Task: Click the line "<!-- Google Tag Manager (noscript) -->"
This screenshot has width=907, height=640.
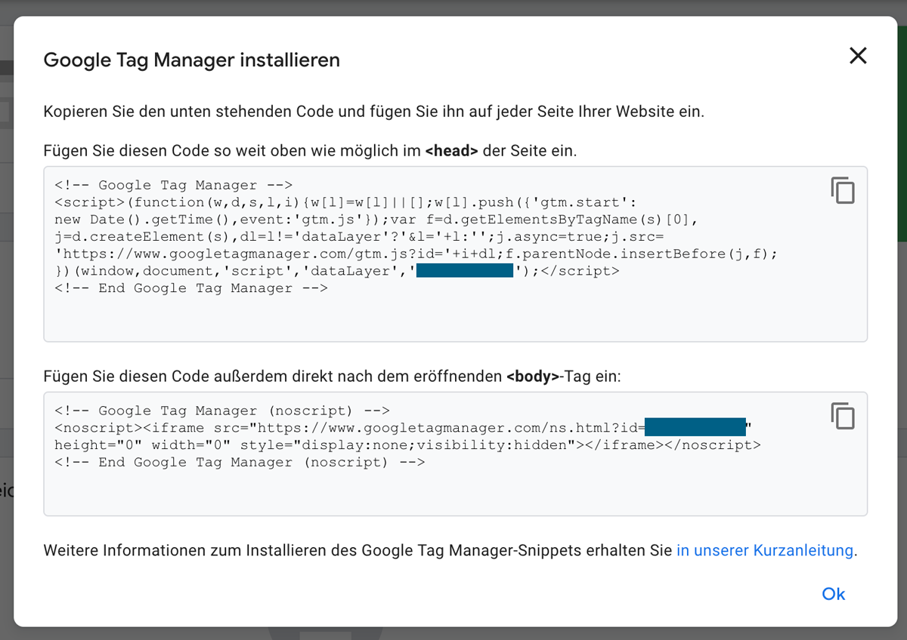Action: point(222,411)
